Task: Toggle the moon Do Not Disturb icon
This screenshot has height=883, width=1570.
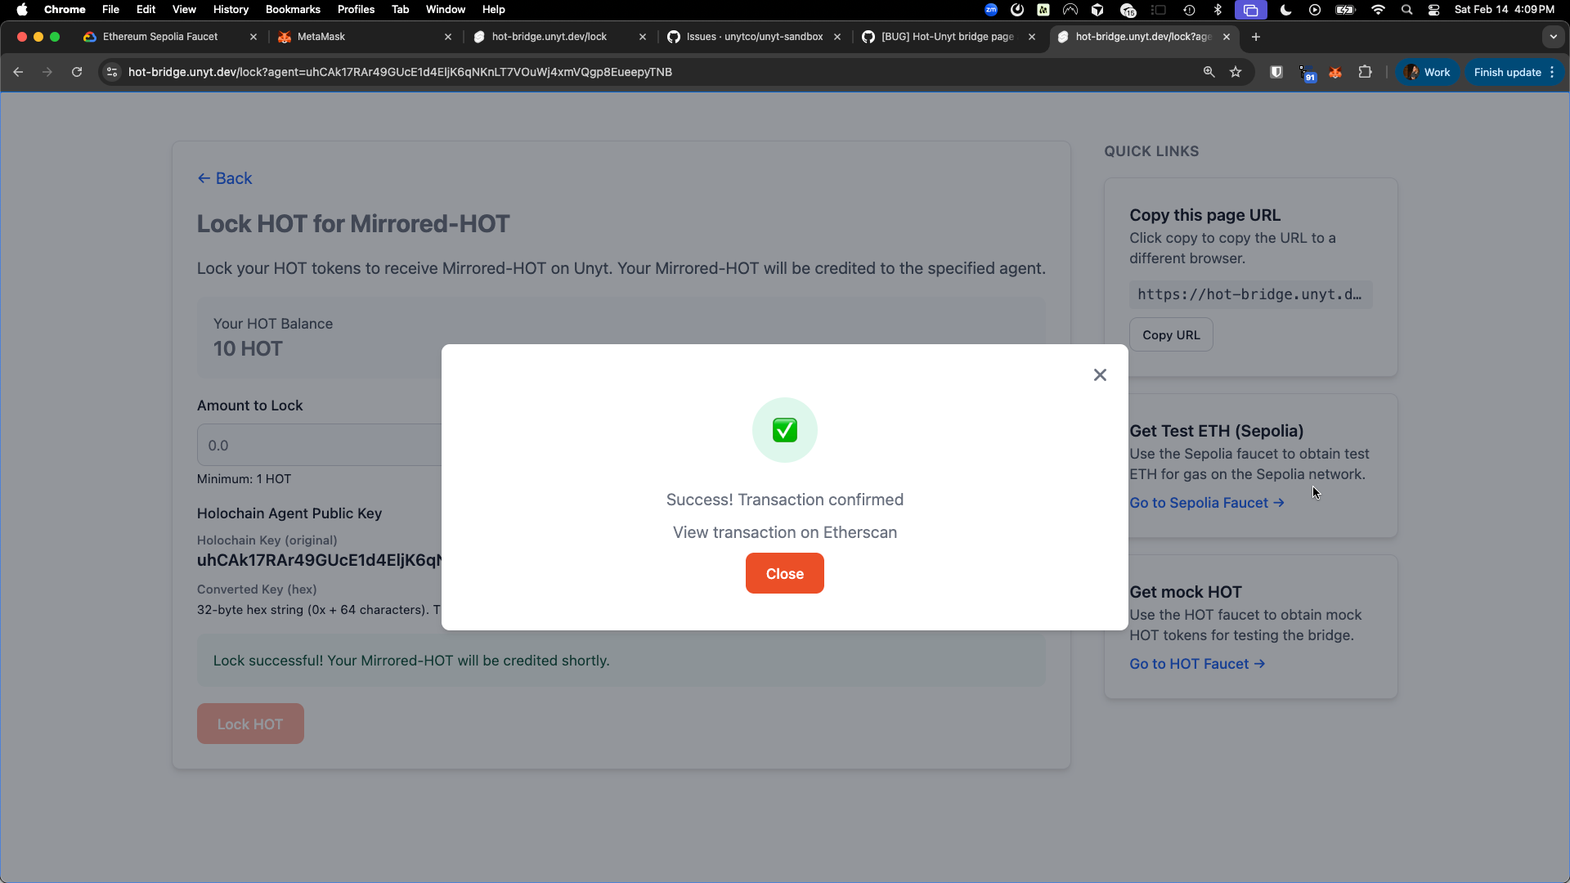Action: [x=1285, y=10]
